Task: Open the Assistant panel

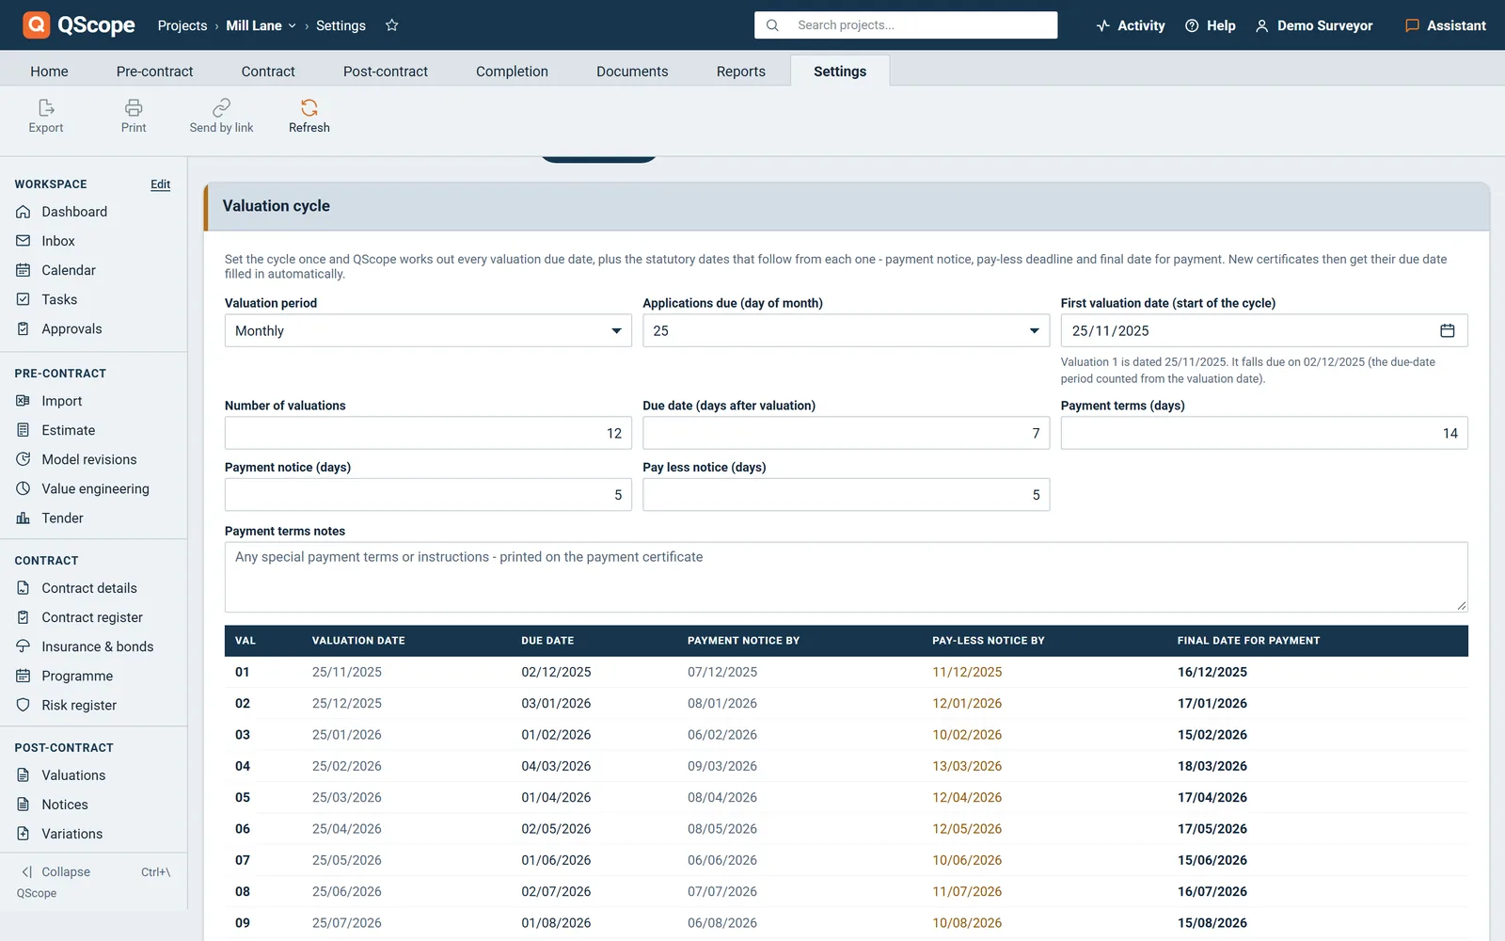Action: pyautogui.click(x=1446, y=25)
